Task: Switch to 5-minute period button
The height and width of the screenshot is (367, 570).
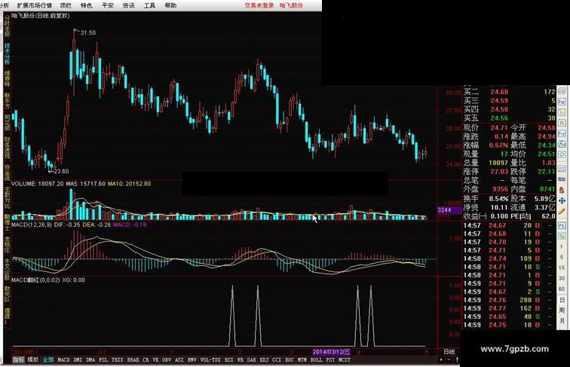Action: pos(562,257)
